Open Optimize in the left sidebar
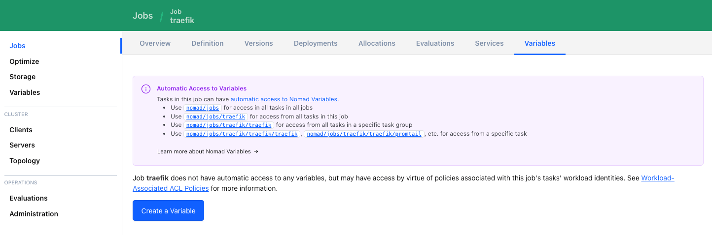This screenshot has height=235, width=712. click(24, 61)
